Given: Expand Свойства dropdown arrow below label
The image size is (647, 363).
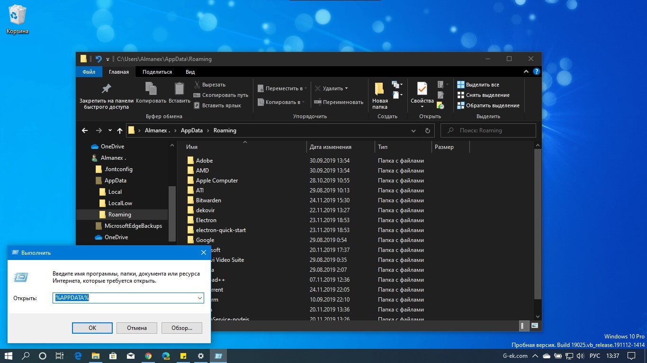Looking at the screenshot, I should (422, 107).
